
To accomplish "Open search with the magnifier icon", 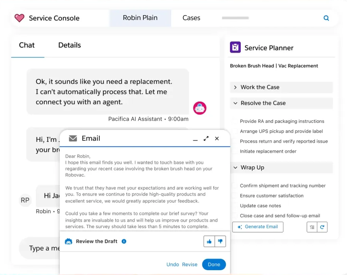I will click(x=326, y=18).
